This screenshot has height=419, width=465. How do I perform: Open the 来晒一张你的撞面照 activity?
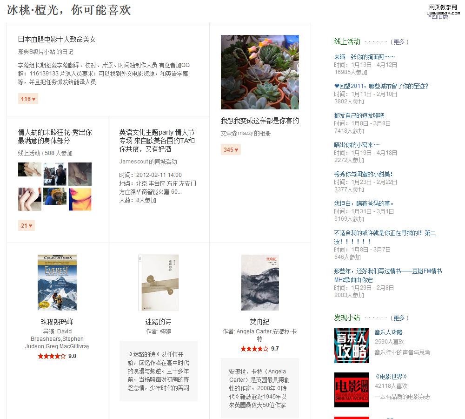point(364,57)
